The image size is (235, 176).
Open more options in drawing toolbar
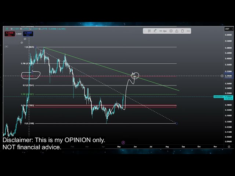188,31
